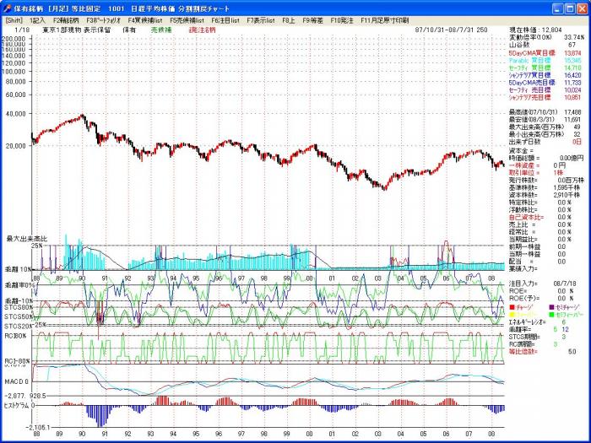Click the green 売候補 label

click(161, 30)
